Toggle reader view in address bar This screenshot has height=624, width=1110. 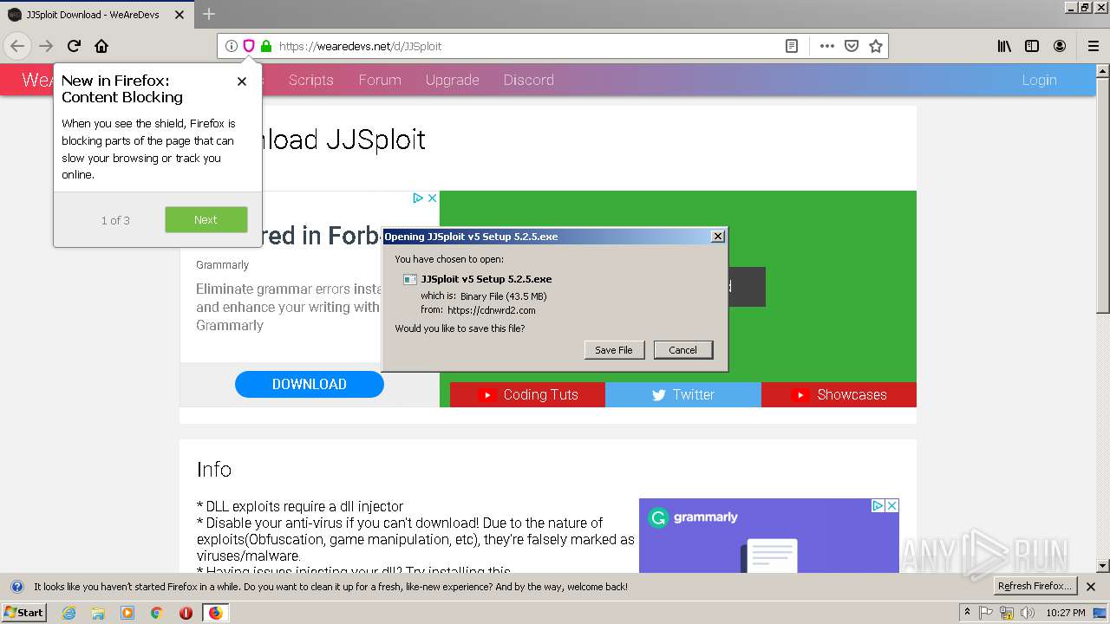(792, 46)
